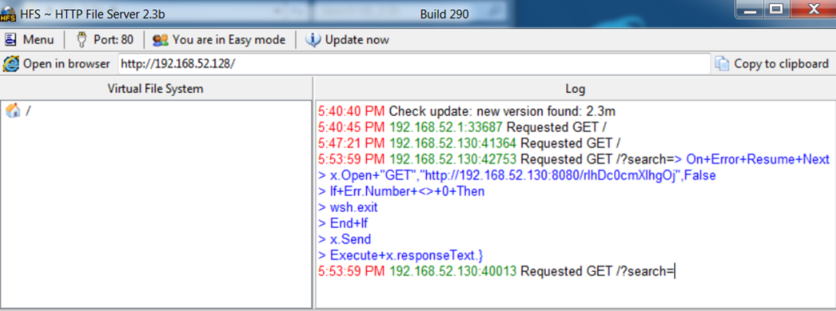
Task: Click the Internet Explorer browser icon
Action: click(11, 64)
